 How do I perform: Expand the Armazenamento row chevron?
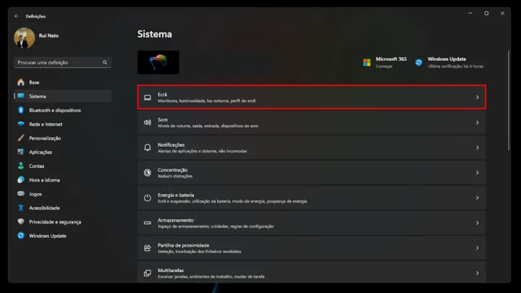click(x=477, y=223)
